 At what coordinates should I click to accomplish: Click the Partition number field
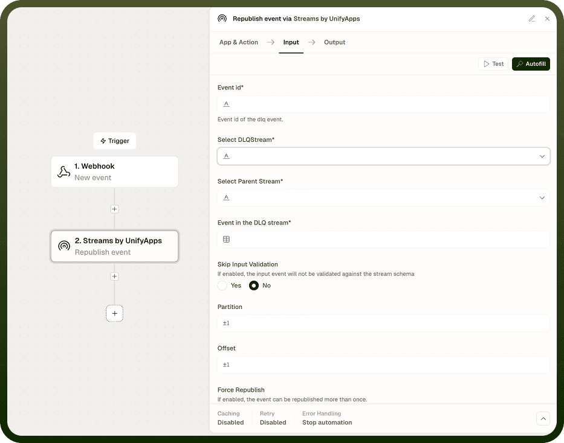click(x=383, y=323)
